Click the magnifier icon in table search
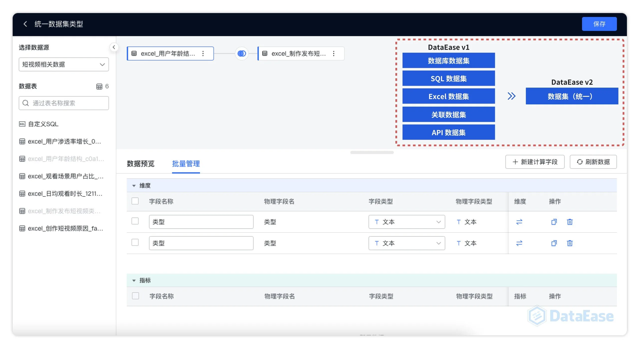 coord(25,103)
